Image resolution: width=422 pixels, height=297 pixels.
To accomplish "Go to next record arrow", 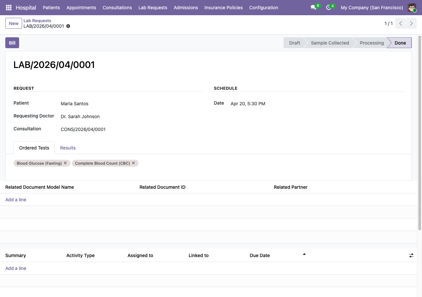I will click(x=411, y=23).
